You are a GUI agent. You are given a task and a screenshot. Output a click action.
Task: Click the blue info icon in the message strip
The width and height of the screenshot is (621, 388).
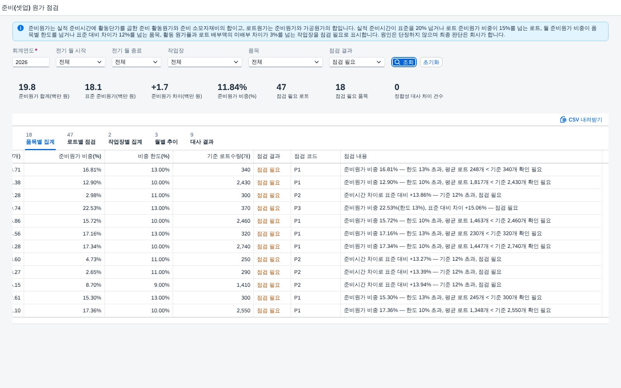pyautogui.click(x=21, y=28)
